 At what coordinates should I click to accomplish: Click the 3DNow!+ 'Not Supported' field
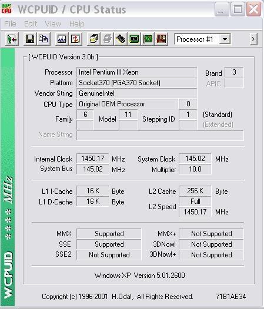click(211, 255)
